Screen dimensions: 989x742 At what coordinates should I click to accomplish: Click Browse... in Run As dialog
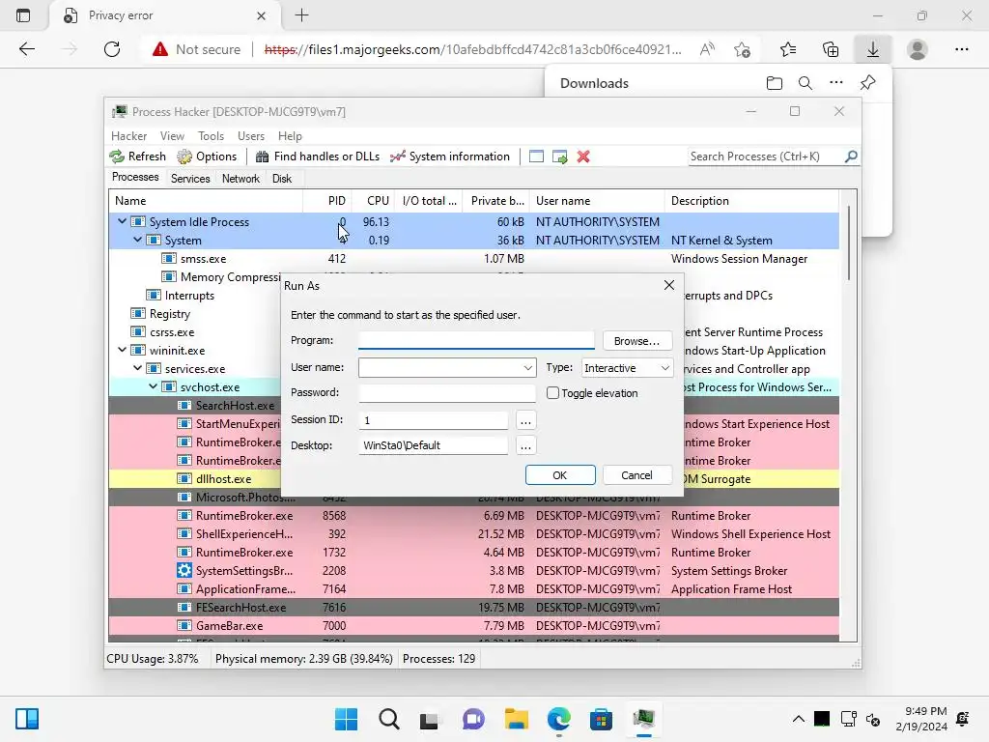637,341
